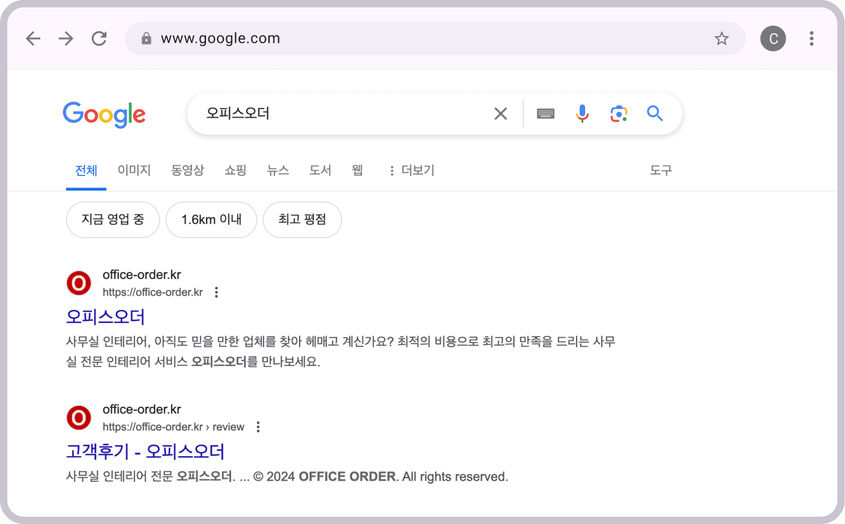Click the favicon of the 고객후기 result
This screenshot has height=524, width=845.
click(79, 418)
